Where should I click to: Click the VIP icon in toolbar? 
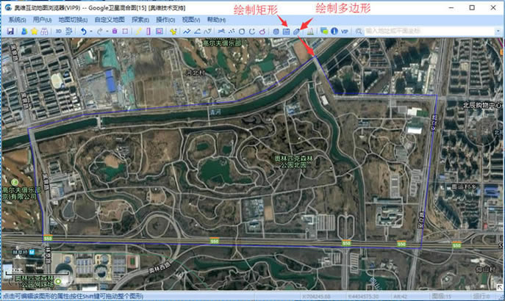[345, 31]
